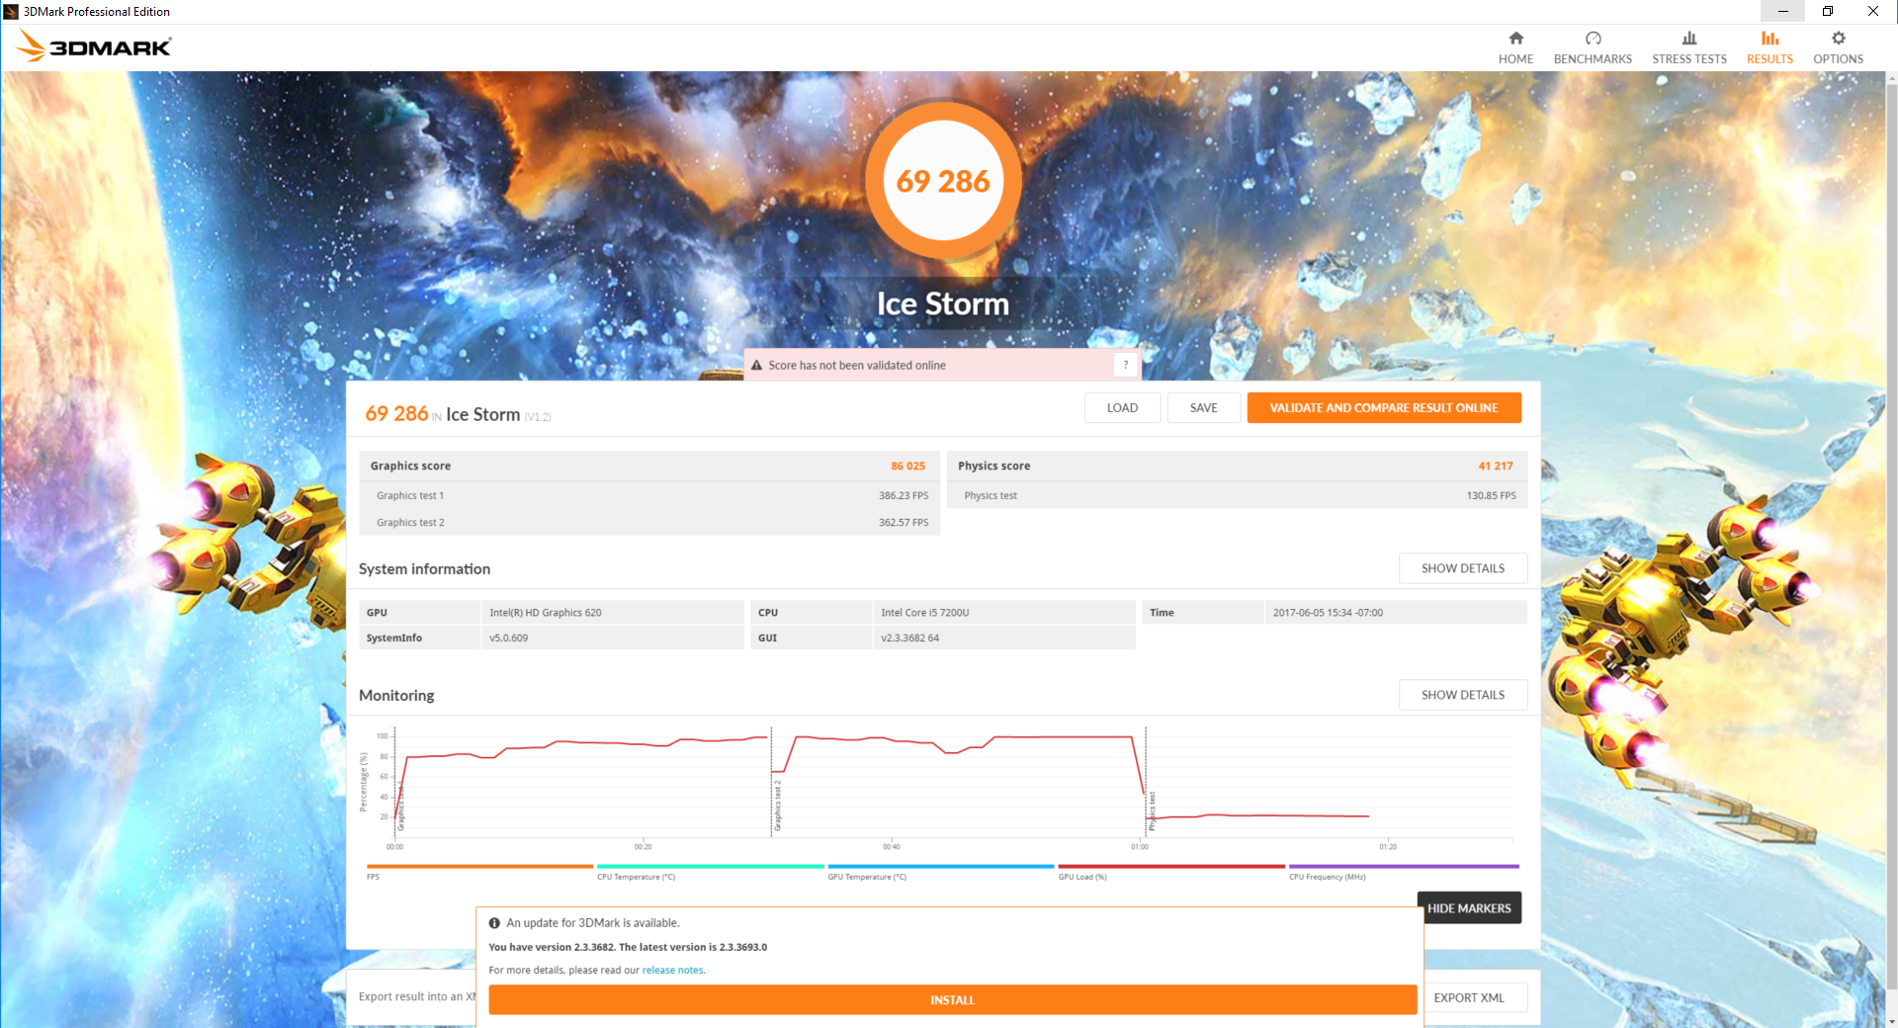Toggle the CPU Frequency legend bar

pos(1404,867)
